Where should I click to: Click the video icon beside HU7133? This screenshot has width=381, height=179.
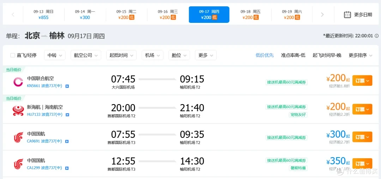(x=67, y=115)
